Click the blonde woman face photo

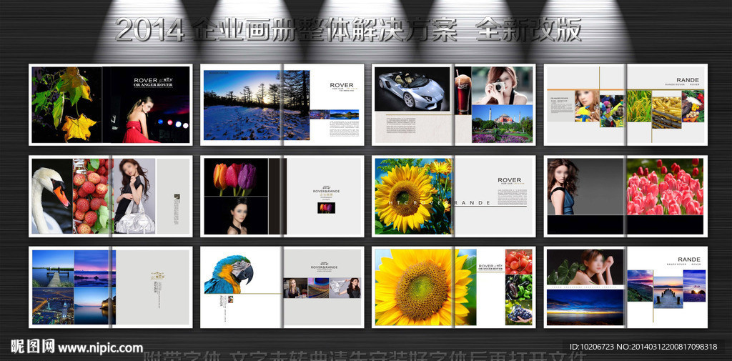(587, 106)
